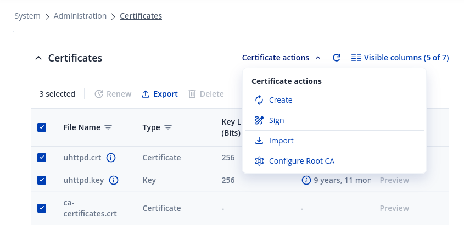
Task: Click the refresh certificates icon
Action: (337, 58)
